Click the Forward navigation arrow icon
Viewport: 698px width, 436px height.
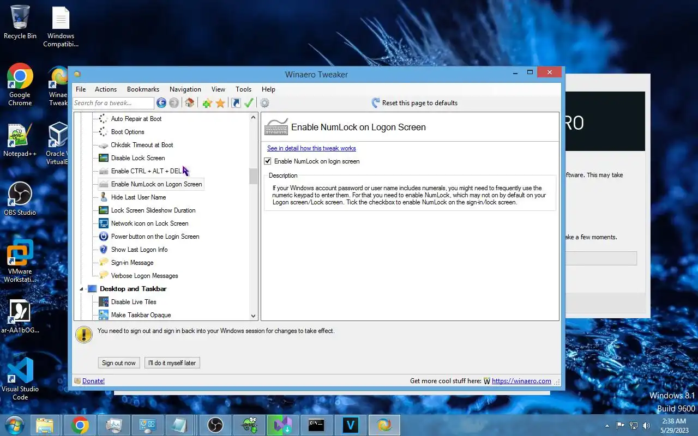coord(174,103)
